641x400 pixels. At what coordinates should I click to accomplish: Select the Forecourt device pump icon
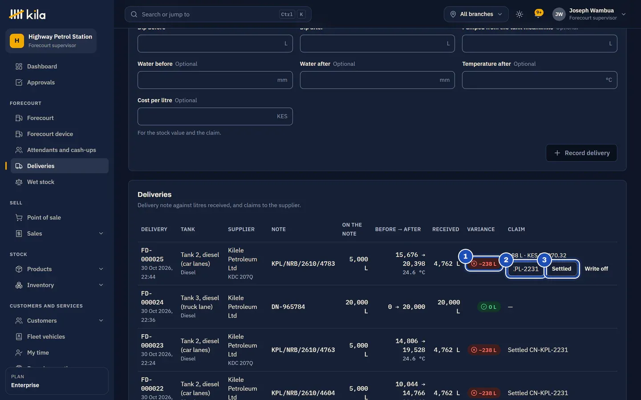coord(19,134)
